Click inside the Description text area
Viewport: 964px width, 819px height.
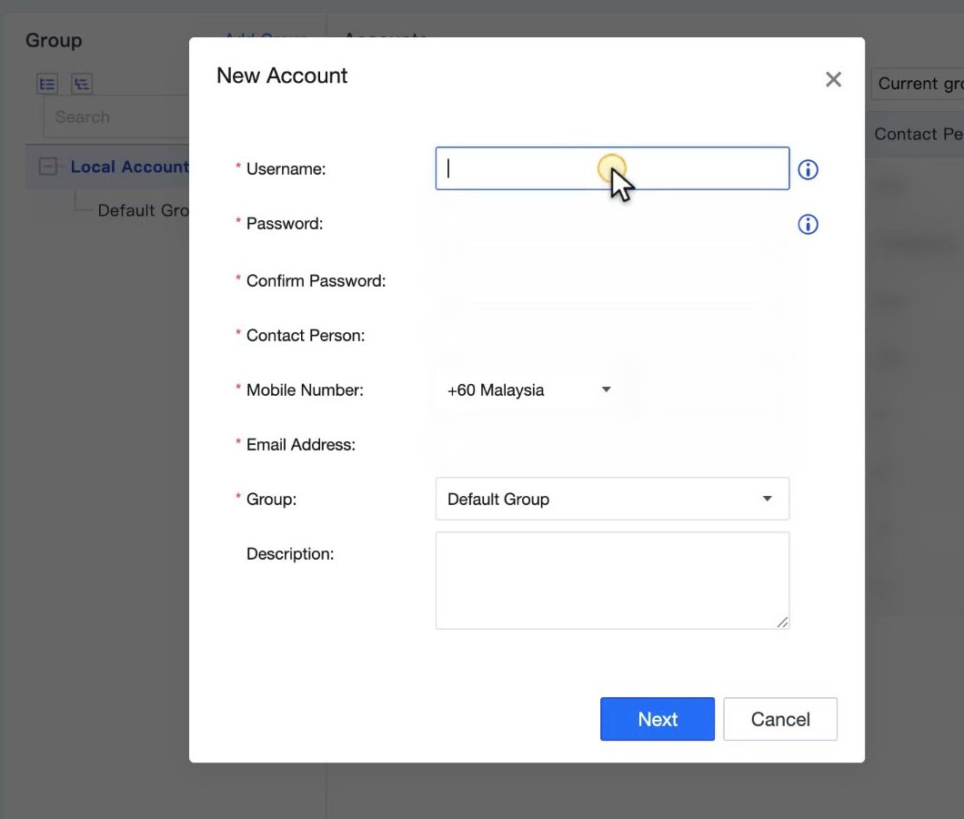pos(612,581)
